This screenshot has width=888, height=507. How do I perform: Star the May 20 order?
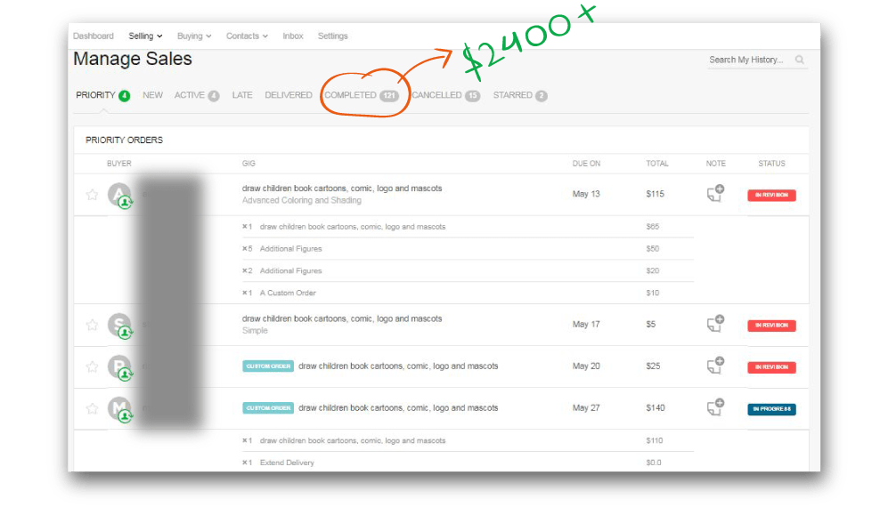pyautogui.click(x=92, y=366)
